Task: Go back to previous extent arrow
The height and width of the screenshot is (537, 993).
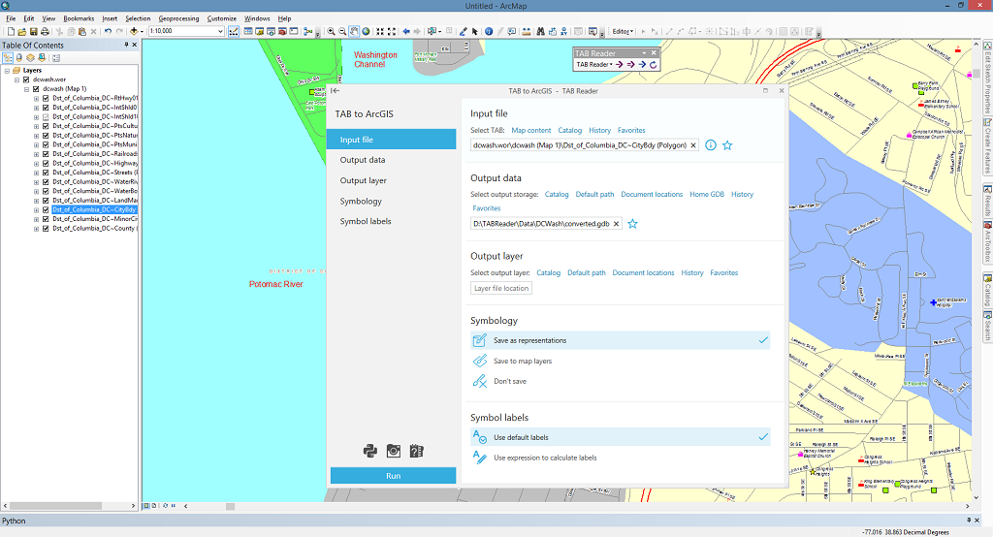Action: click(x=406, y=31)
